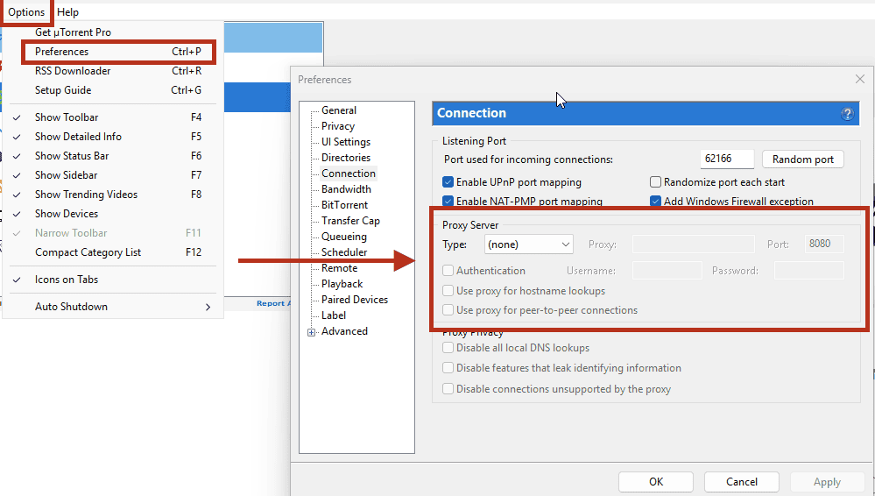The image size is (875, 496).
Task: Select UI Settings in preferences tree
Action: 346,142
